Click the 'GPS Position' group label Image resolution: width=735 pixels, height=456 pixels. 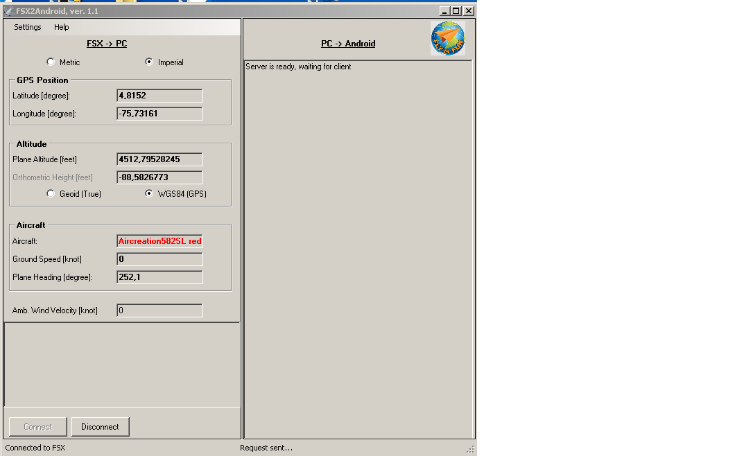(x=43, y=80)
